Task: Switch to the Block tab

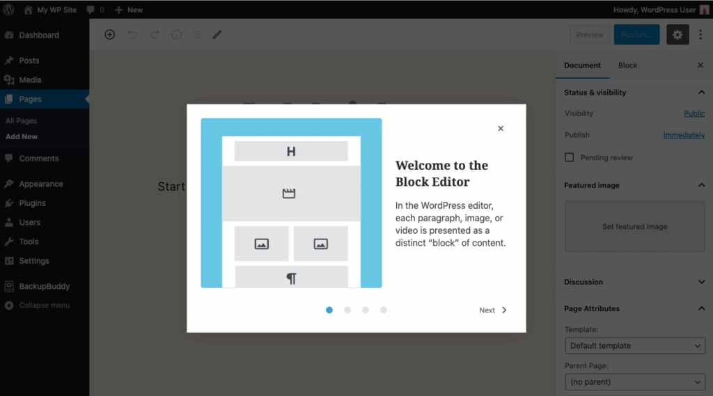Action: [627, 65]
